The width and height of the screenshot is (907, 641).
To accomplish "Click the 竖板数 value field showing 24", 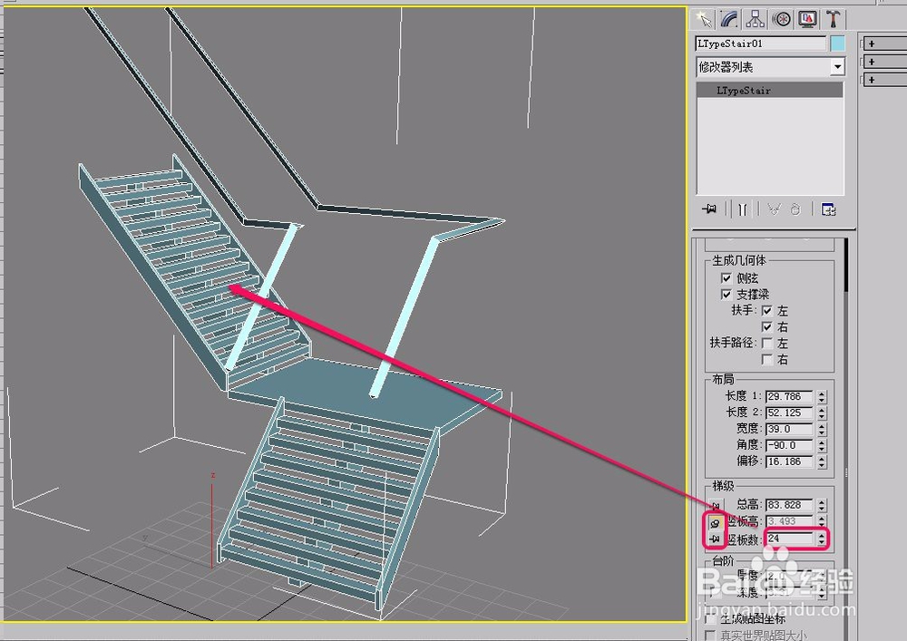I will coord(789,539).
